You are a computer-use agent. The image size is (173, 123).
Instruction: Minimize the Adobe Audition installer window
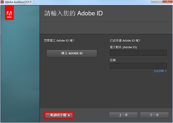click(154, 1)
